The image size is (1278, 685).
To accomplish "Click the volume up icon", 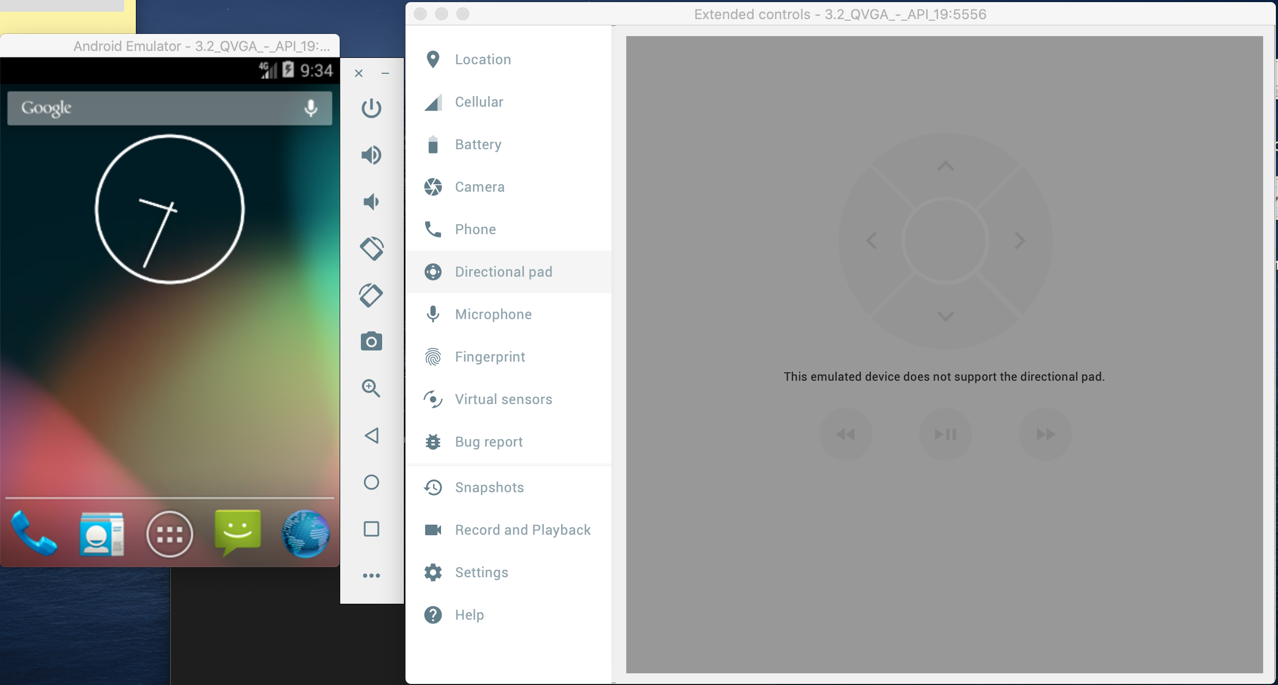I will point(372,155).
